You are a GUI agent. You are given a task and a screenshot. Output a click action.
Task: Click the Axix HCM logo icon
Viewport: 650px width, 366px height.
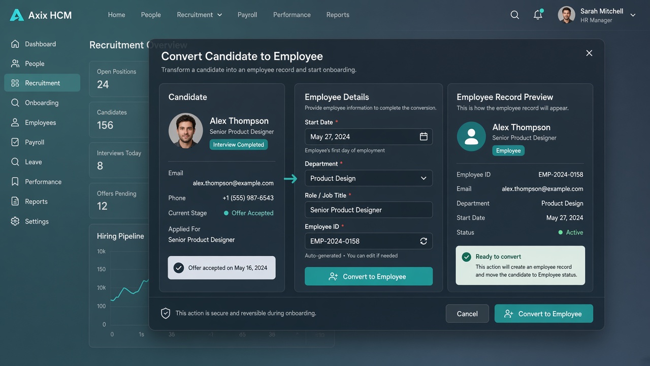coord(17,15)
